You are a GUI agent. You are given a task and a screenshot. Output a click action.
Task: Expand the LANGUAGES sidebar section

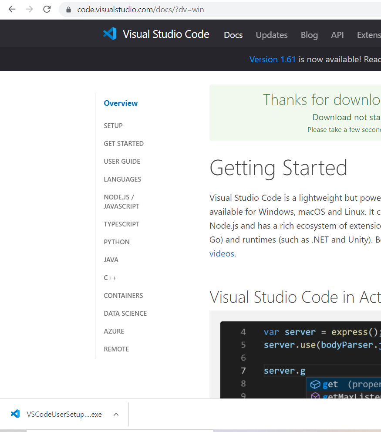coord(122,179)
